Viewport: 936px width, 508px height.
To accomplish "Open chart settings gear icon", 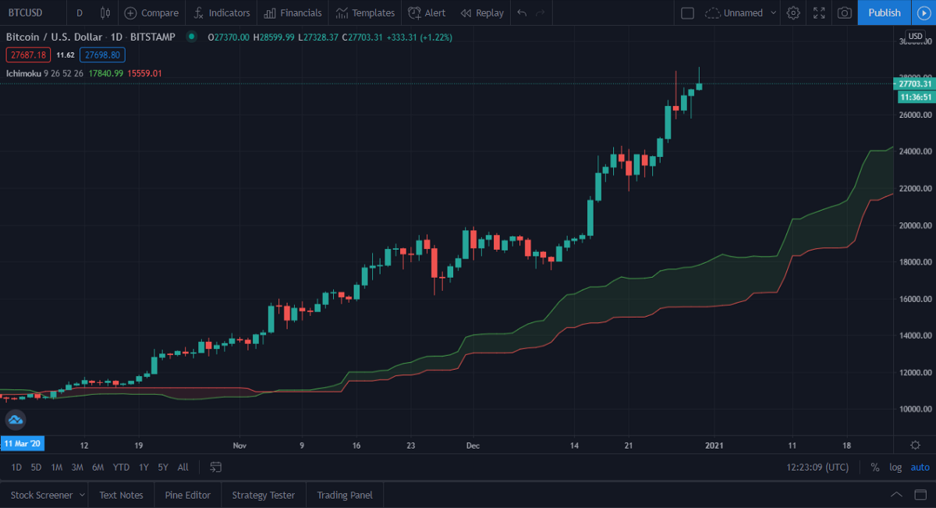I will click(793, 12).
